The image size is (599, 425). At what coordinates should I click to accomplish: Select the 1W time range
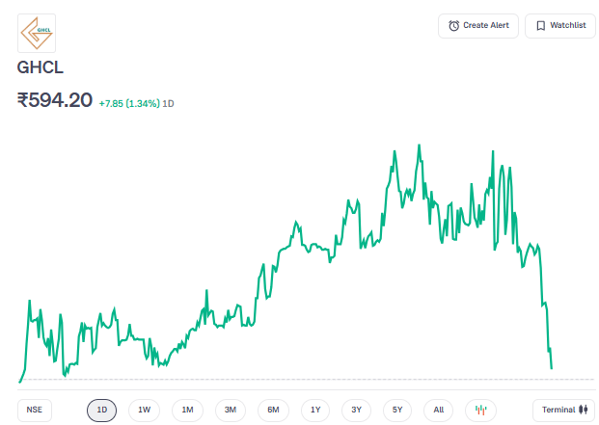(144, 410)
